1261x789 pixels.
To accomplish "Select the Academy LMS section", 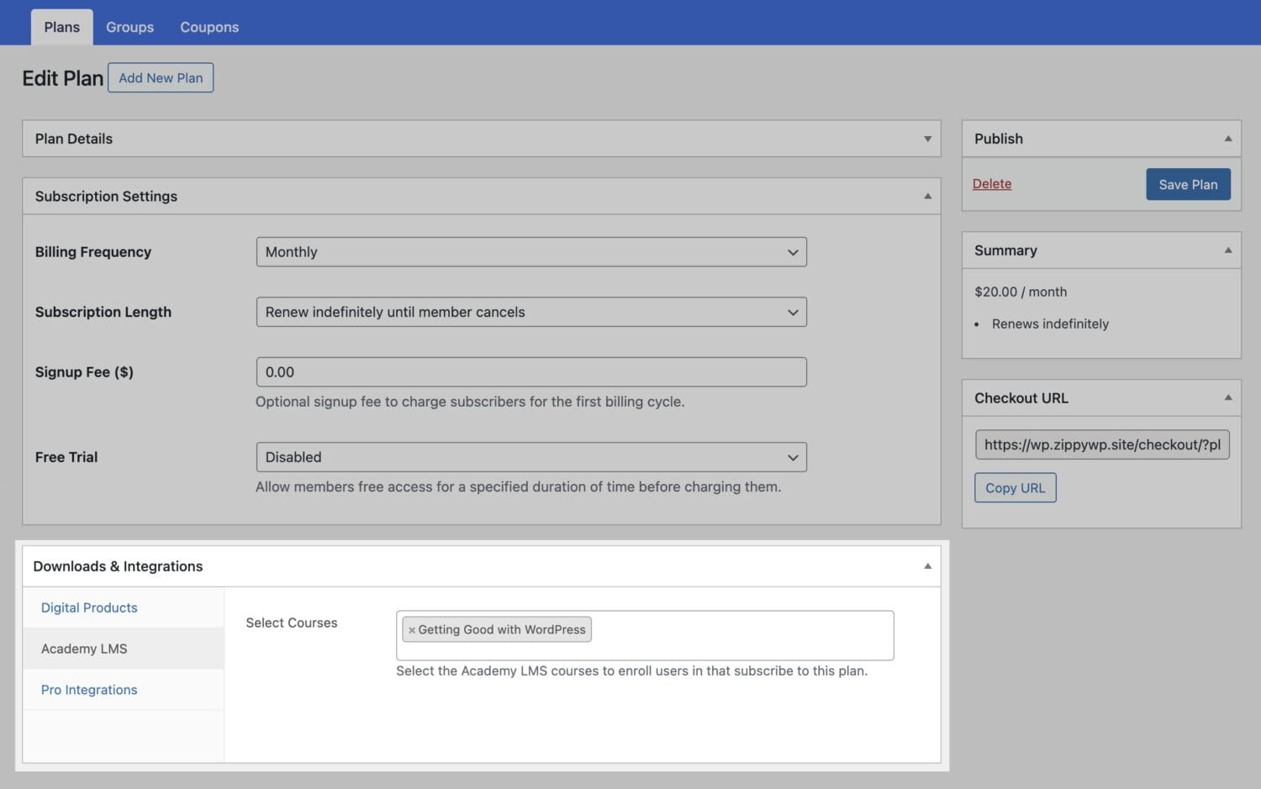I will pos(124,649).
